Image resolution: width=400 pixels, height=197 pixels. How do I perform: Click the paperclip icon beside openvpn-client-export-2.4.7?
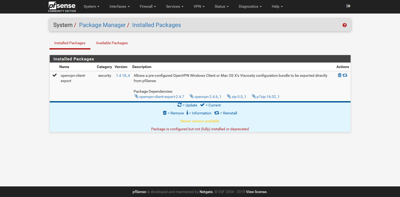(136, 96)
